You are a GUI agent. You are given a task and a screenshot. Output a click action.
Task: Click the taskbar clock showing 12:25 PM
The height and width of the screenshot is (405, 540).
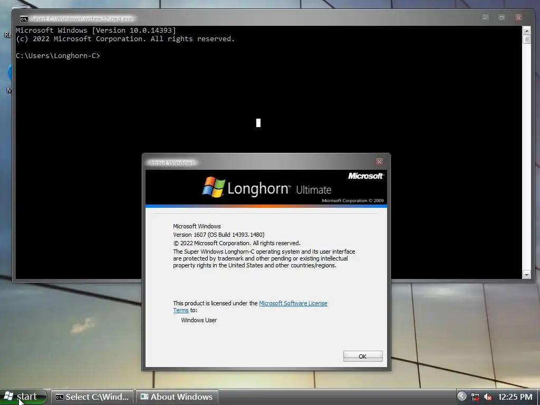click(x=515, y=397)
